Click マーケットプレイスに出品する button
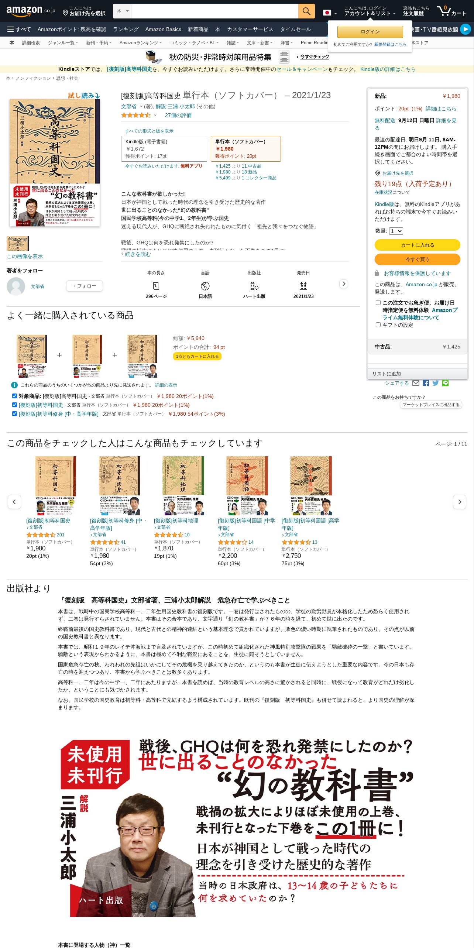 [x=431, y=405]
